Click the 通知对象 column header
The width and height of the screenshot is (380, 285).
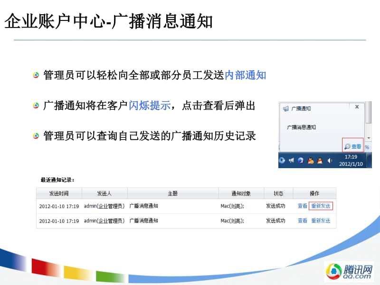[241, 193]
